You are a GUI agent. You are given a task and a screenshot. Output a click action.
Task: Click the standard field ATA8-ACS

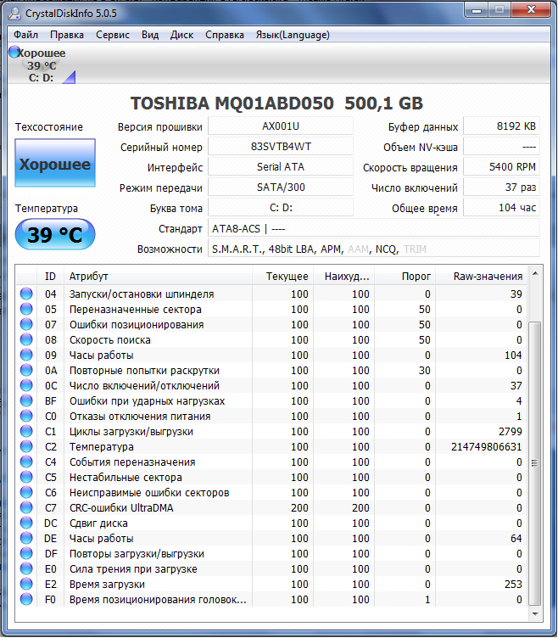click(374, 228)
